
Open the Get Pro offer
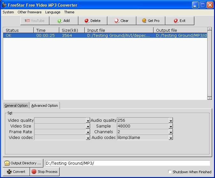(x=151, y=21)
